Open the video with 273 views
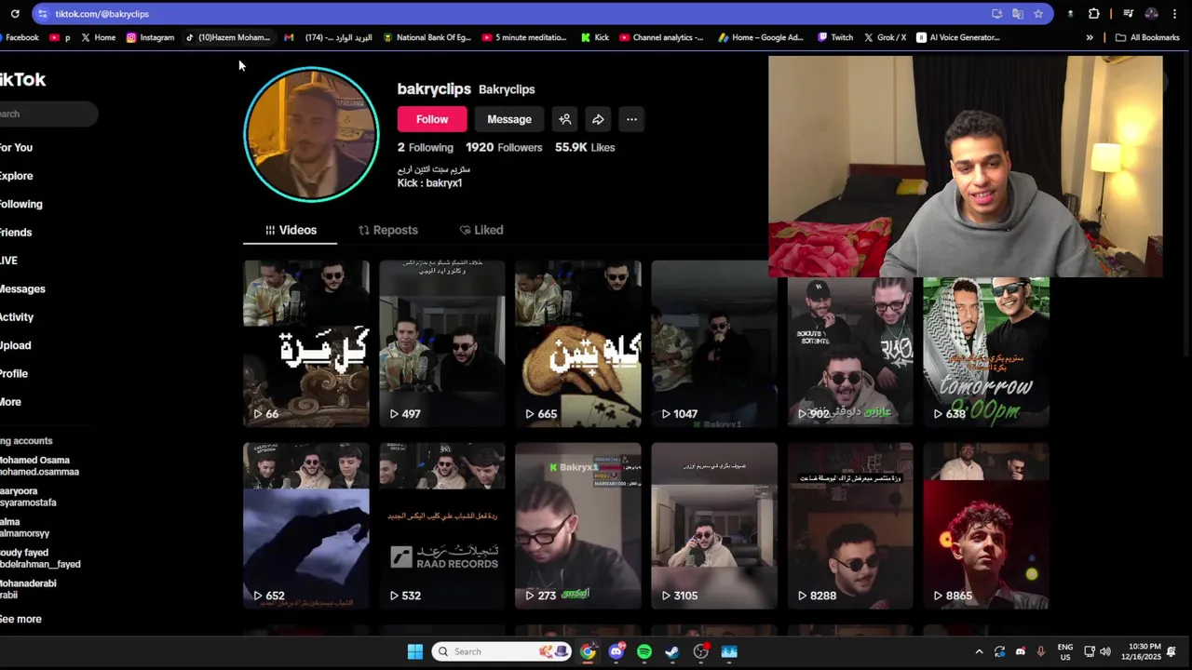The height and width of the screenshot is (670, 1192). click(x=578, y=526)
